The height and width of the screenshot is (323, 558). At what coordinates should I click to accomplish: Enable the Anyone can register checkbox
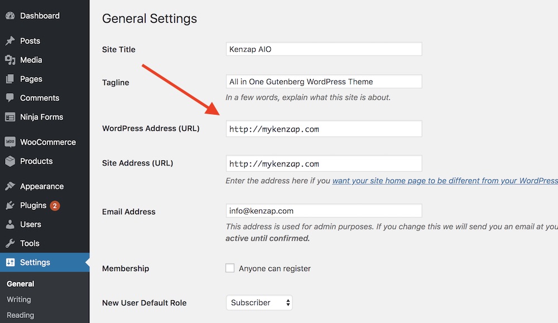coord(230,268)
